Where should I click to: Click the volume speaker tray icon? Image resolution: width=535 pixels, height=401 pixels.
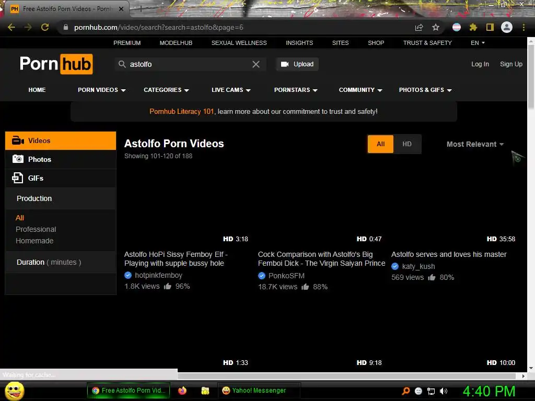click(x=443, y=391)
